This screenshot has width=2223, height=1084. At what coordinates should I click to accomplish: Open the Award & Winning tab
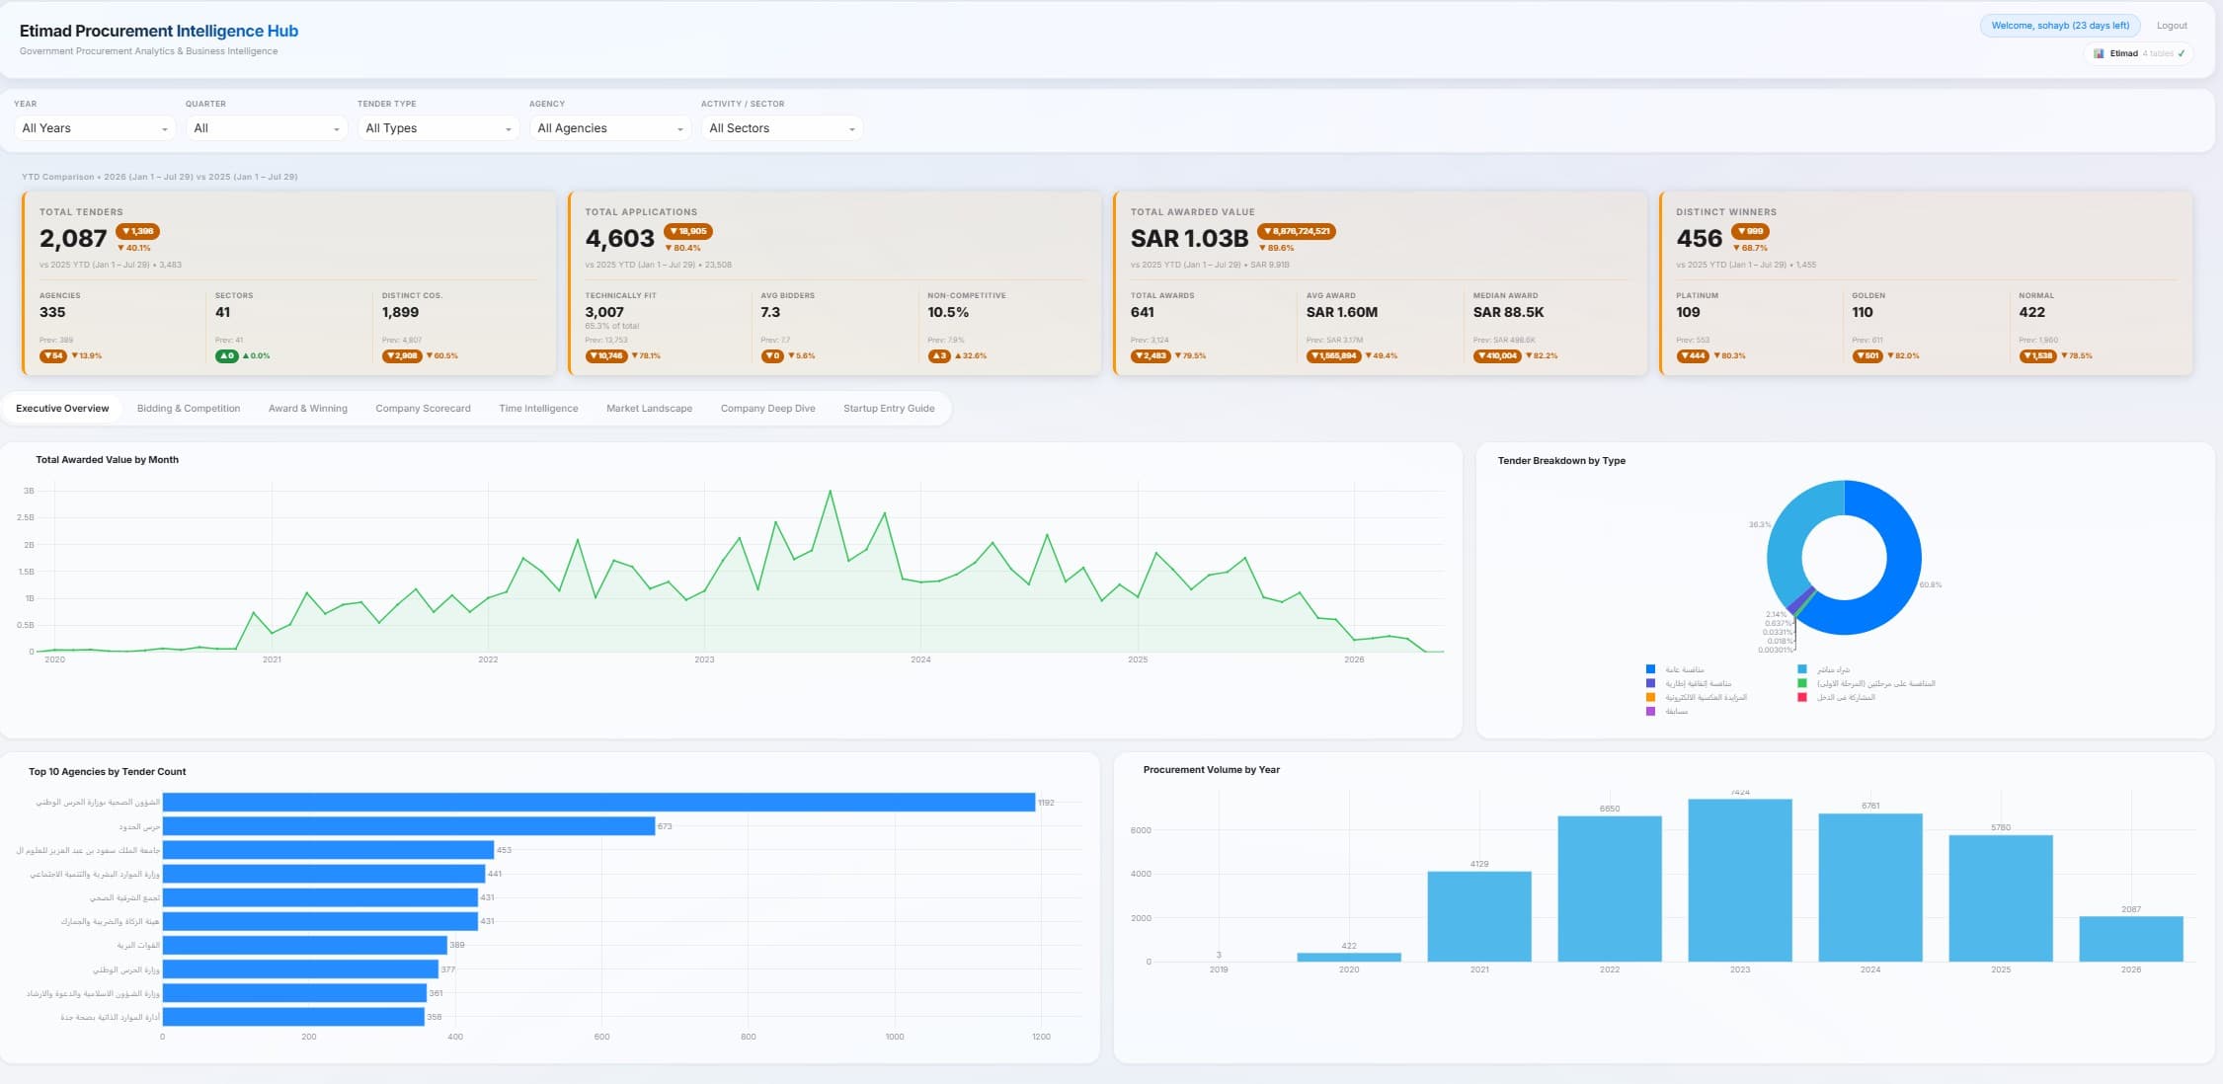click(308, 409)
